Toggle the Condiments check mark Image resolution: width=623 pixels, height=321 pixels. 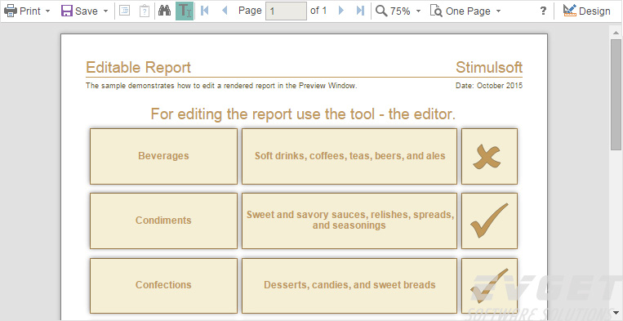coord(489,221)
